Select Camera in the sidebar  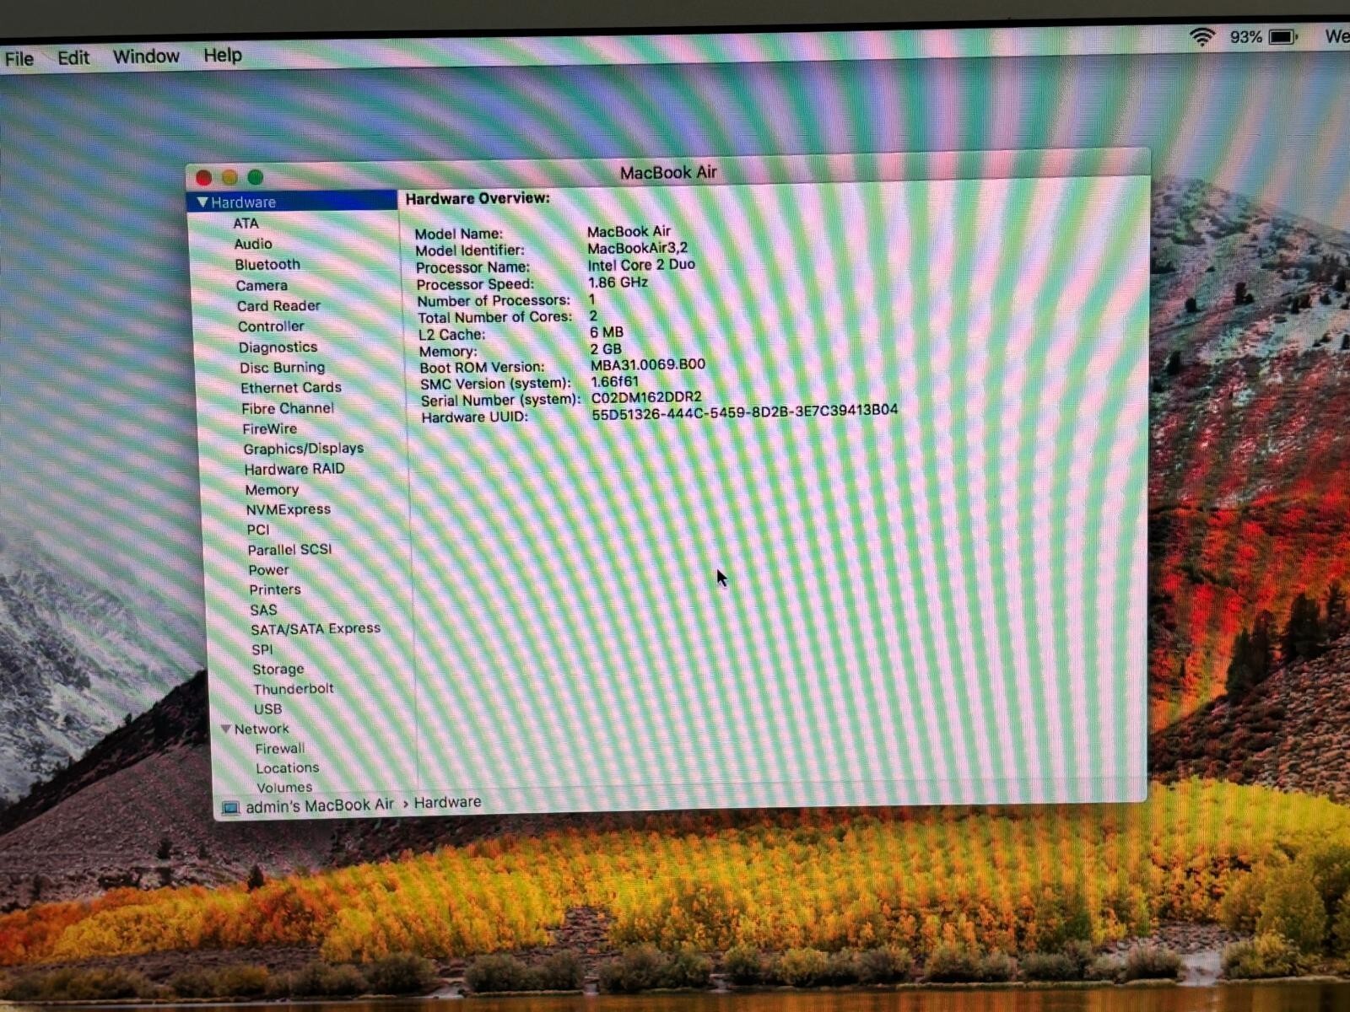[262, 286]
